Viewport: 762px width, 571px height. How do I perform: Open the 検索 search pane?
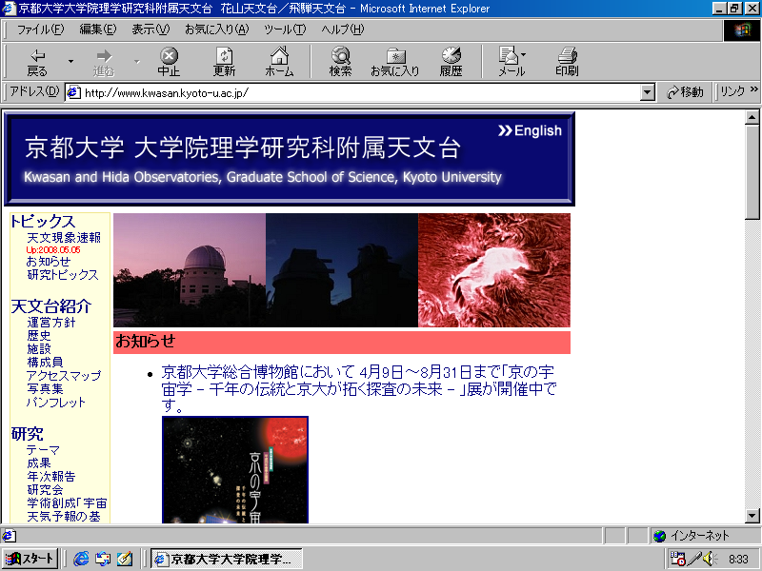click(340, 62)
